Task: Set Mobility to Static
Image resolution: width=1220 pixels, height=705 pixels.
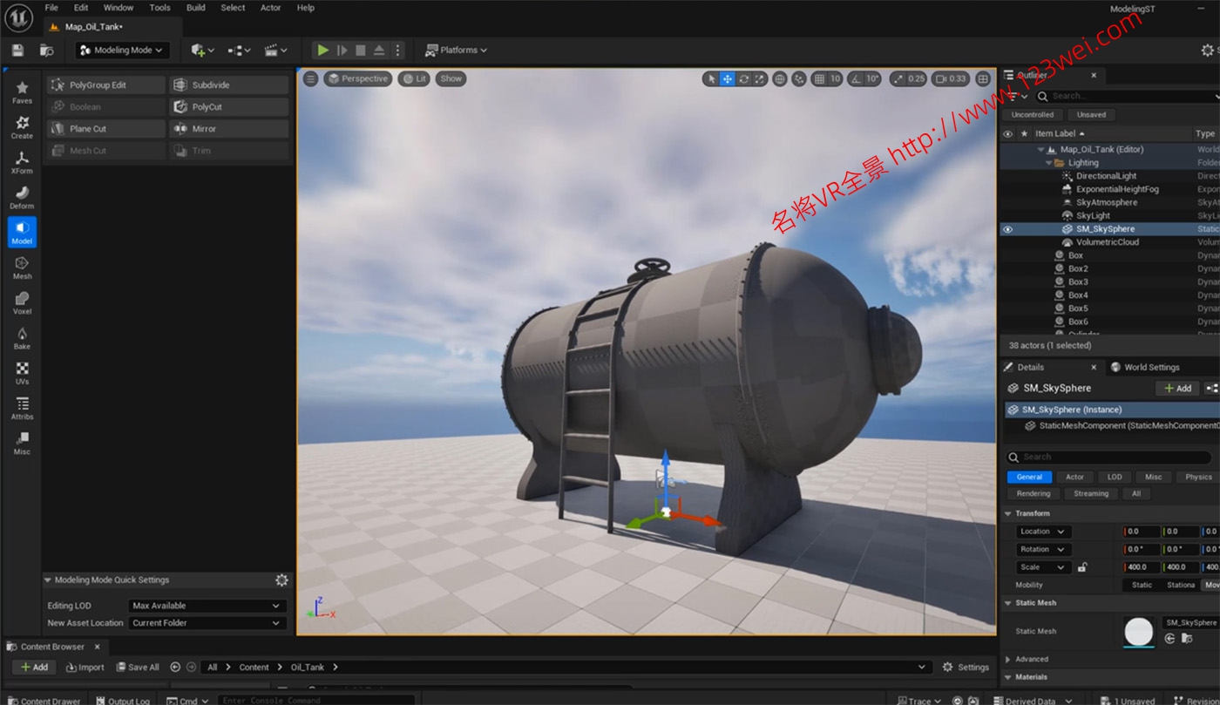Action: point(1142,585)
